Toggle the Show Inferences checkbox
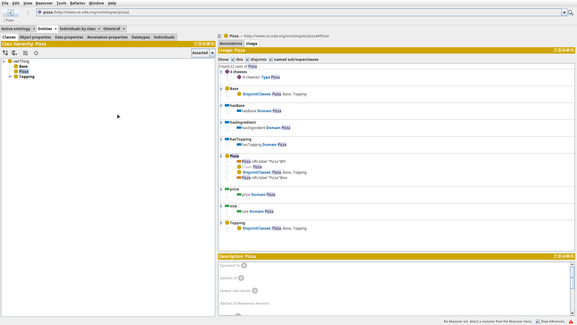 pos(538,322)
